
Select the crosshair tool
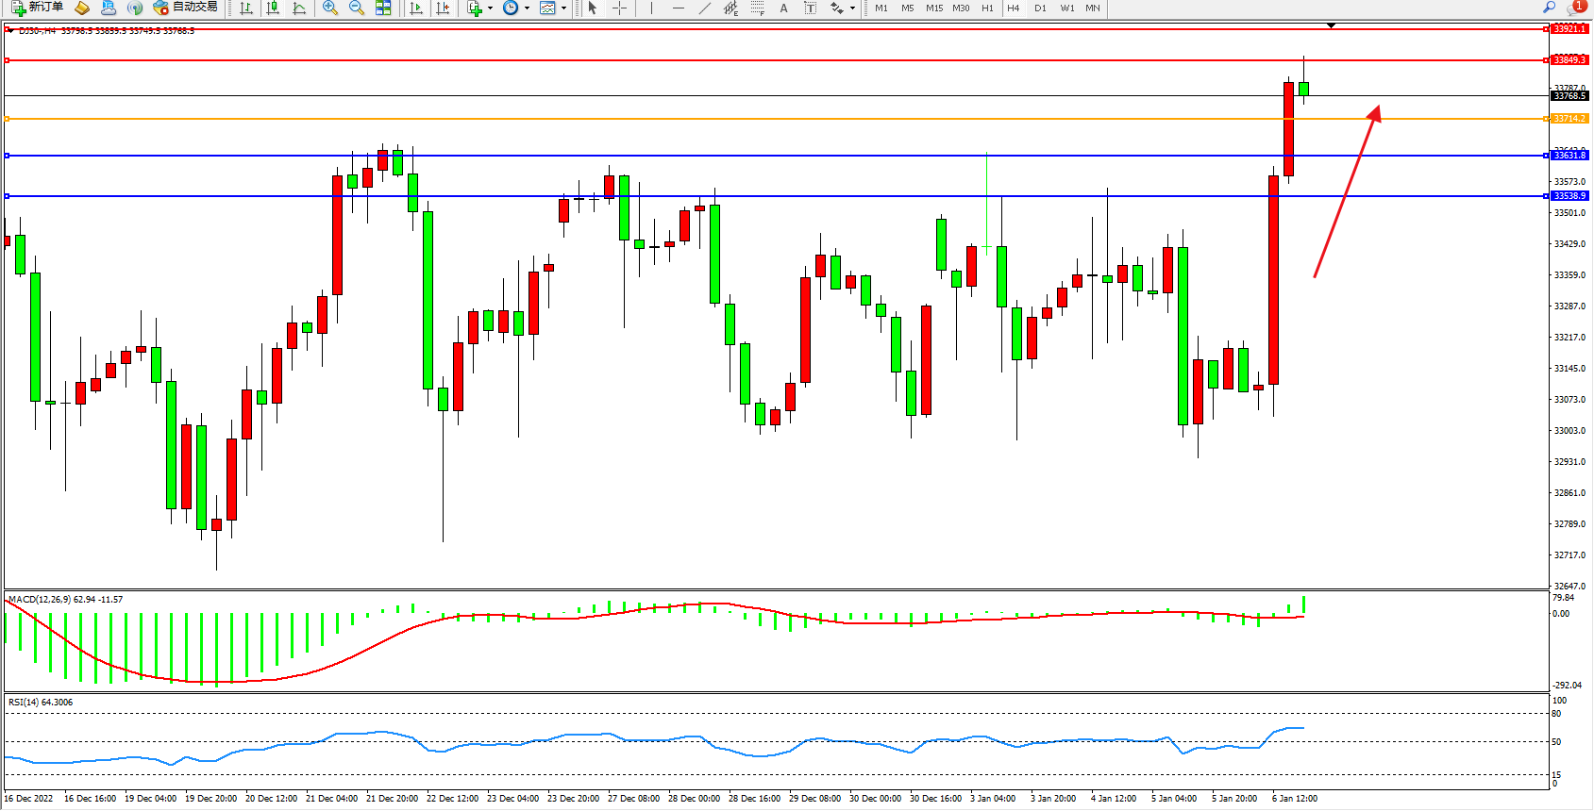(x=619, y=8)
